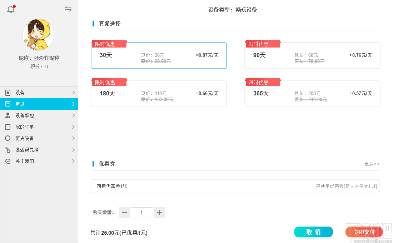Open the 可用优惠券 coupon selector row
The image size is (393, 243).
click(235, 186)
